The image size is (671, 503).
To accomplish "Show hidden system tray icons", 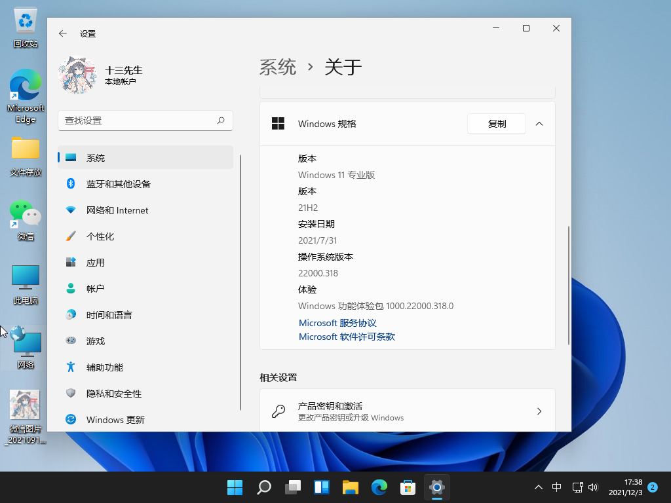I will pyautogui.click(x=539, y=487).
